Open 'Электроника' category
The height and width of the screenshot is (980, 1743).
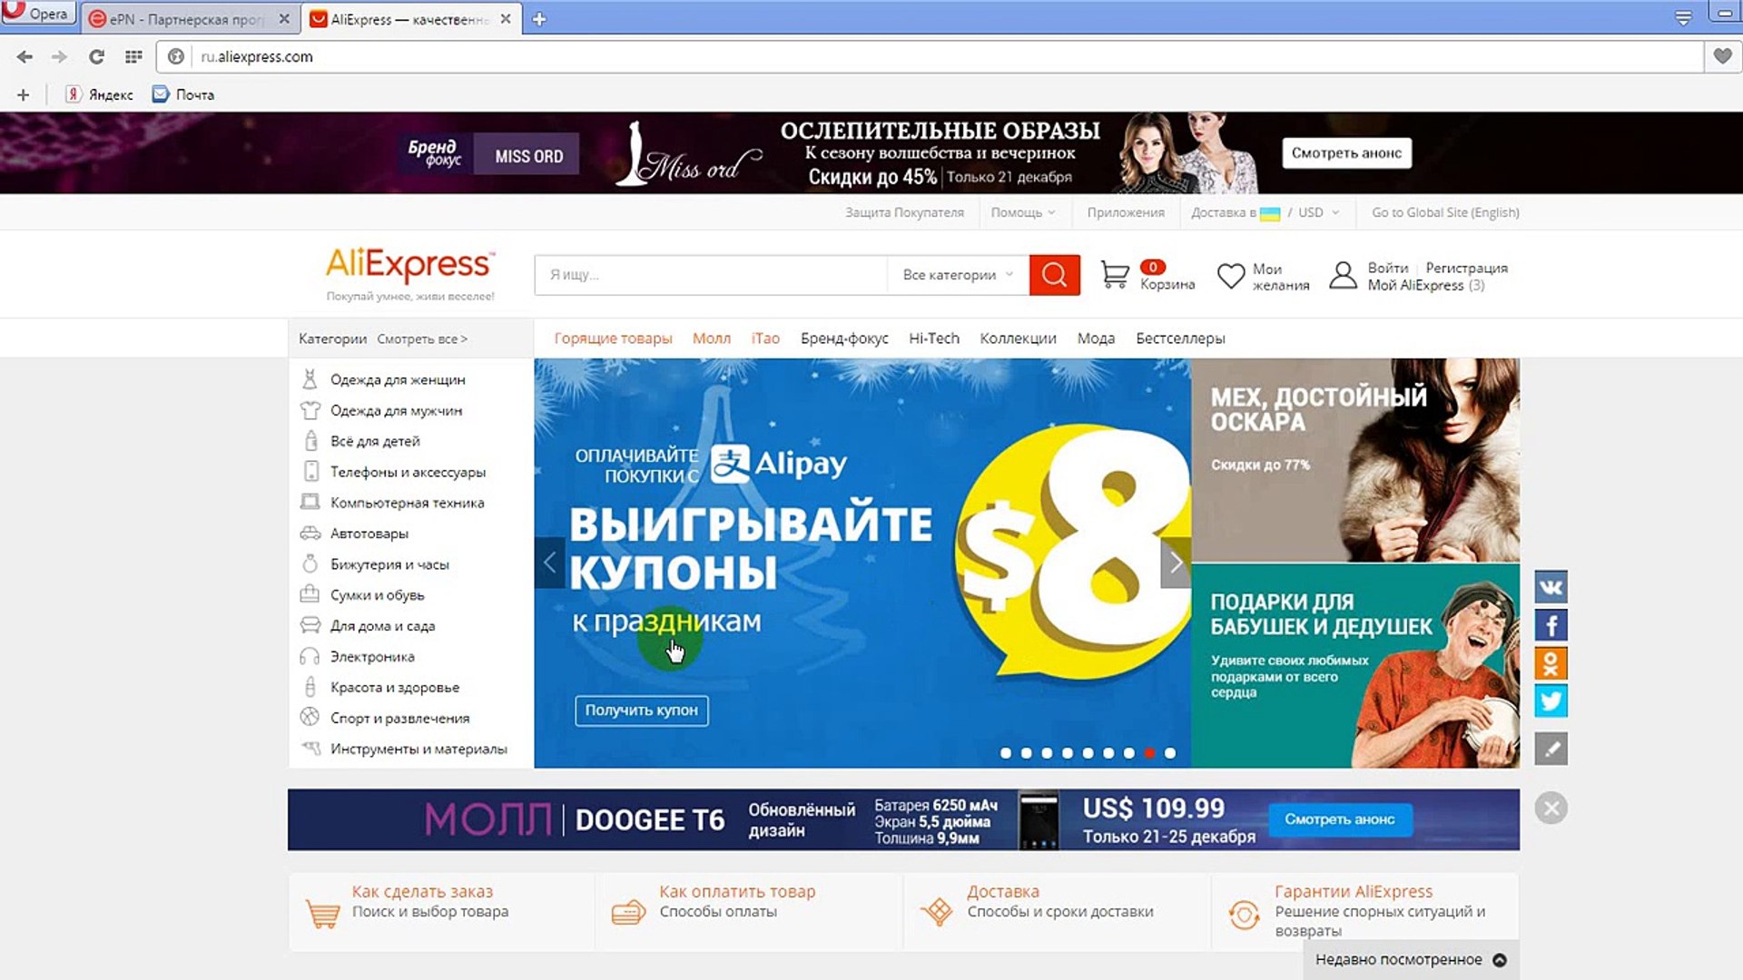(372, 656)
